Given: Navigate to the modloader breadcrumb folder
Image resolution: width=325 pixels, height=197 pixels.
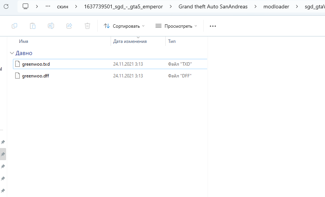Looking at the screenshot, I should [276, 6].
